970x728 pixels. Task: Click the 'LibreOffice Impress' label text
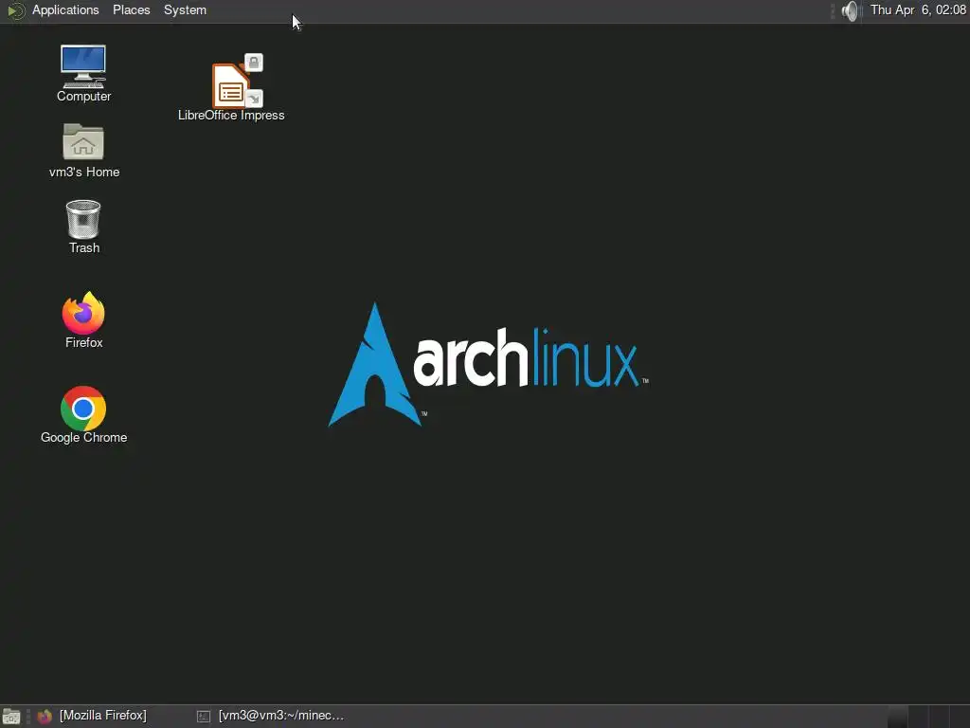click(231, 115)
